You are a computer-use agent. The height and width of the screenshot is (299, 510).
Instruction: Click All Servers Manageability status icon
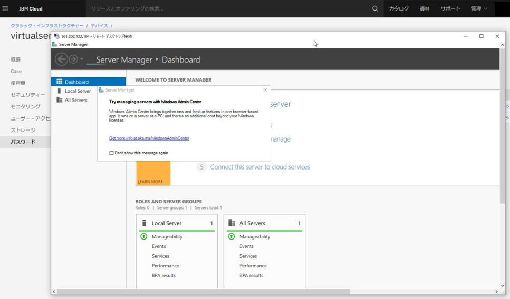coord(232,237)
